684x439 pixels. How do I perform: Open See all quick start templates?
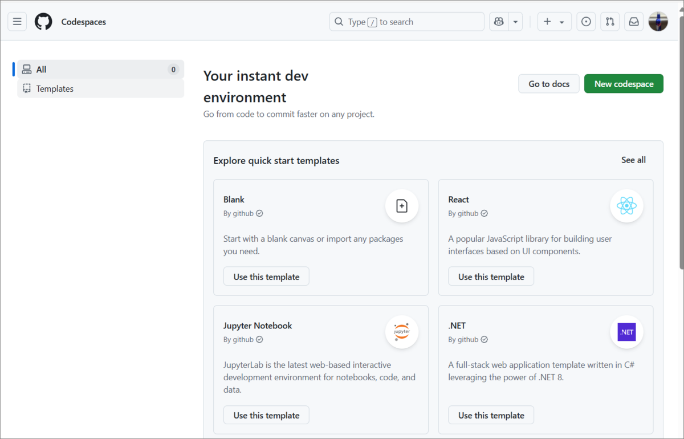(x=633, y=160)
